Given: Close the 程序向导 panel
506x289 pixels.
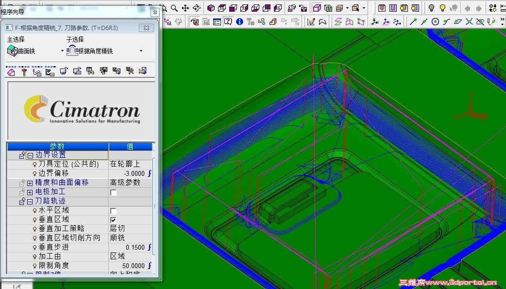Looking at the screenshot, I should [x=155, y=12].
